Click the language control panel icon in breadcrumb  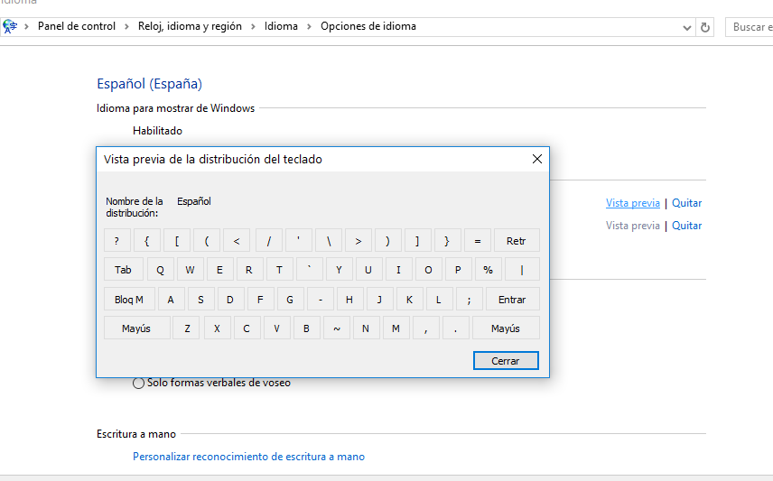(x=9, y=26)
